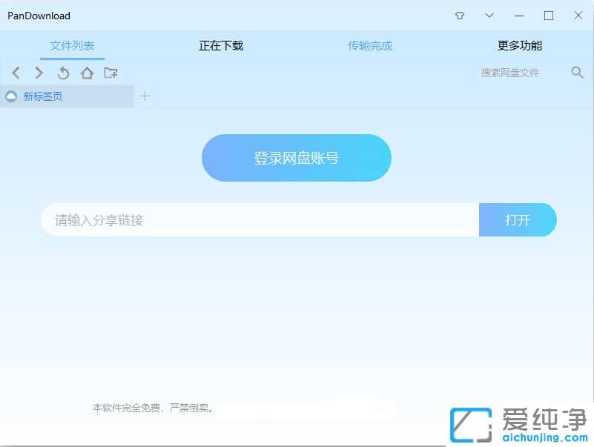Expand the title bar dropdown arrow
This screenshot has height=447, width=594.
click(489, 15)
